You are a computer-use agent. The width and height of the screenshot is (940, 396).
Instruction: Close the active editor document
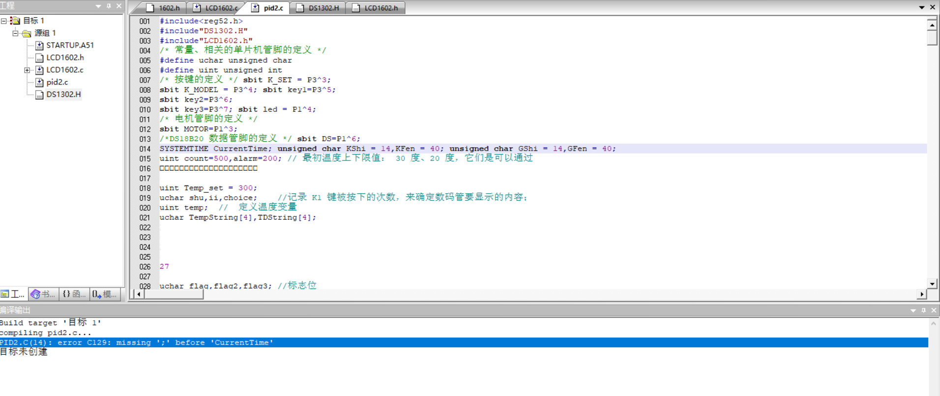coord(933,7)
